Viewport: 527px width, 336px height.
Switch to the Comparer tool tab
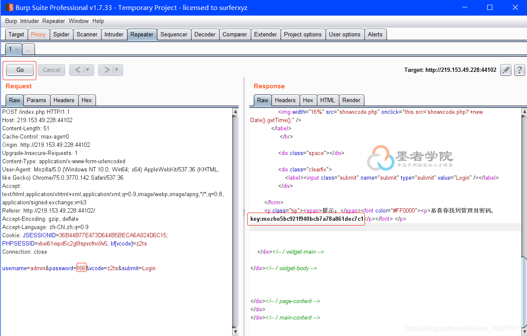point(235,35)
